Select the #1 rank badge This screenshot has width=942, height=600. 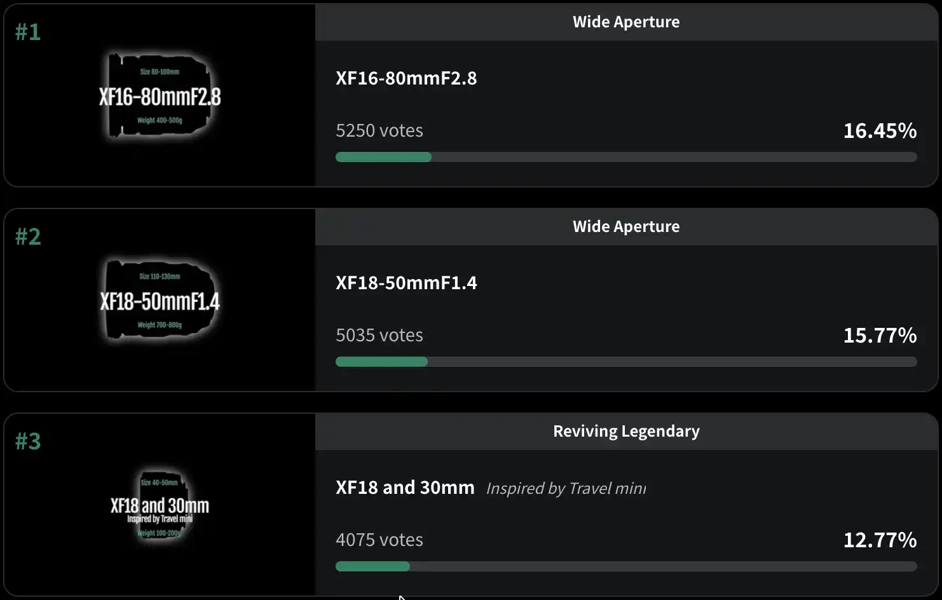point(28,32)
